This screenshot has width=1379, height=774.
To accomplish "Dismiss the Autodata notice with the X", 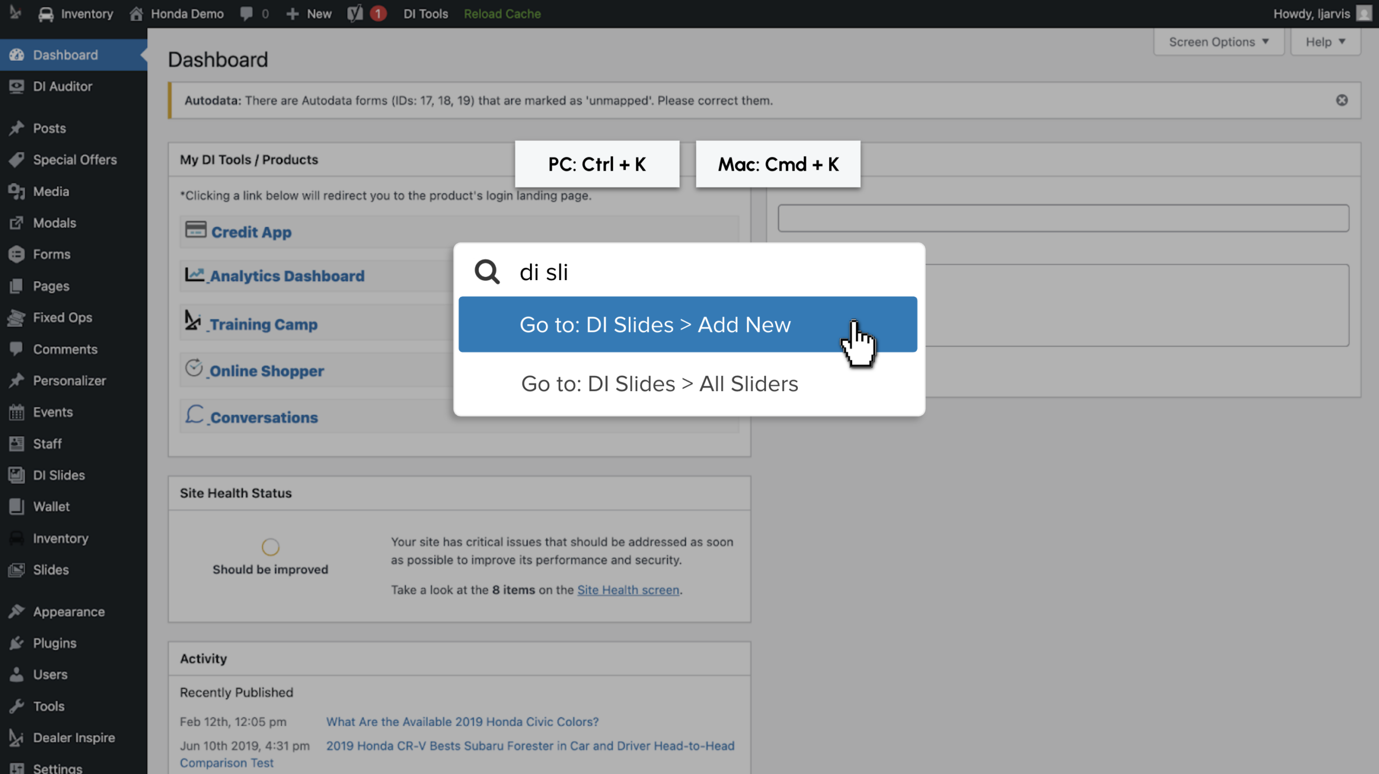I will (x=1342, y=100).
